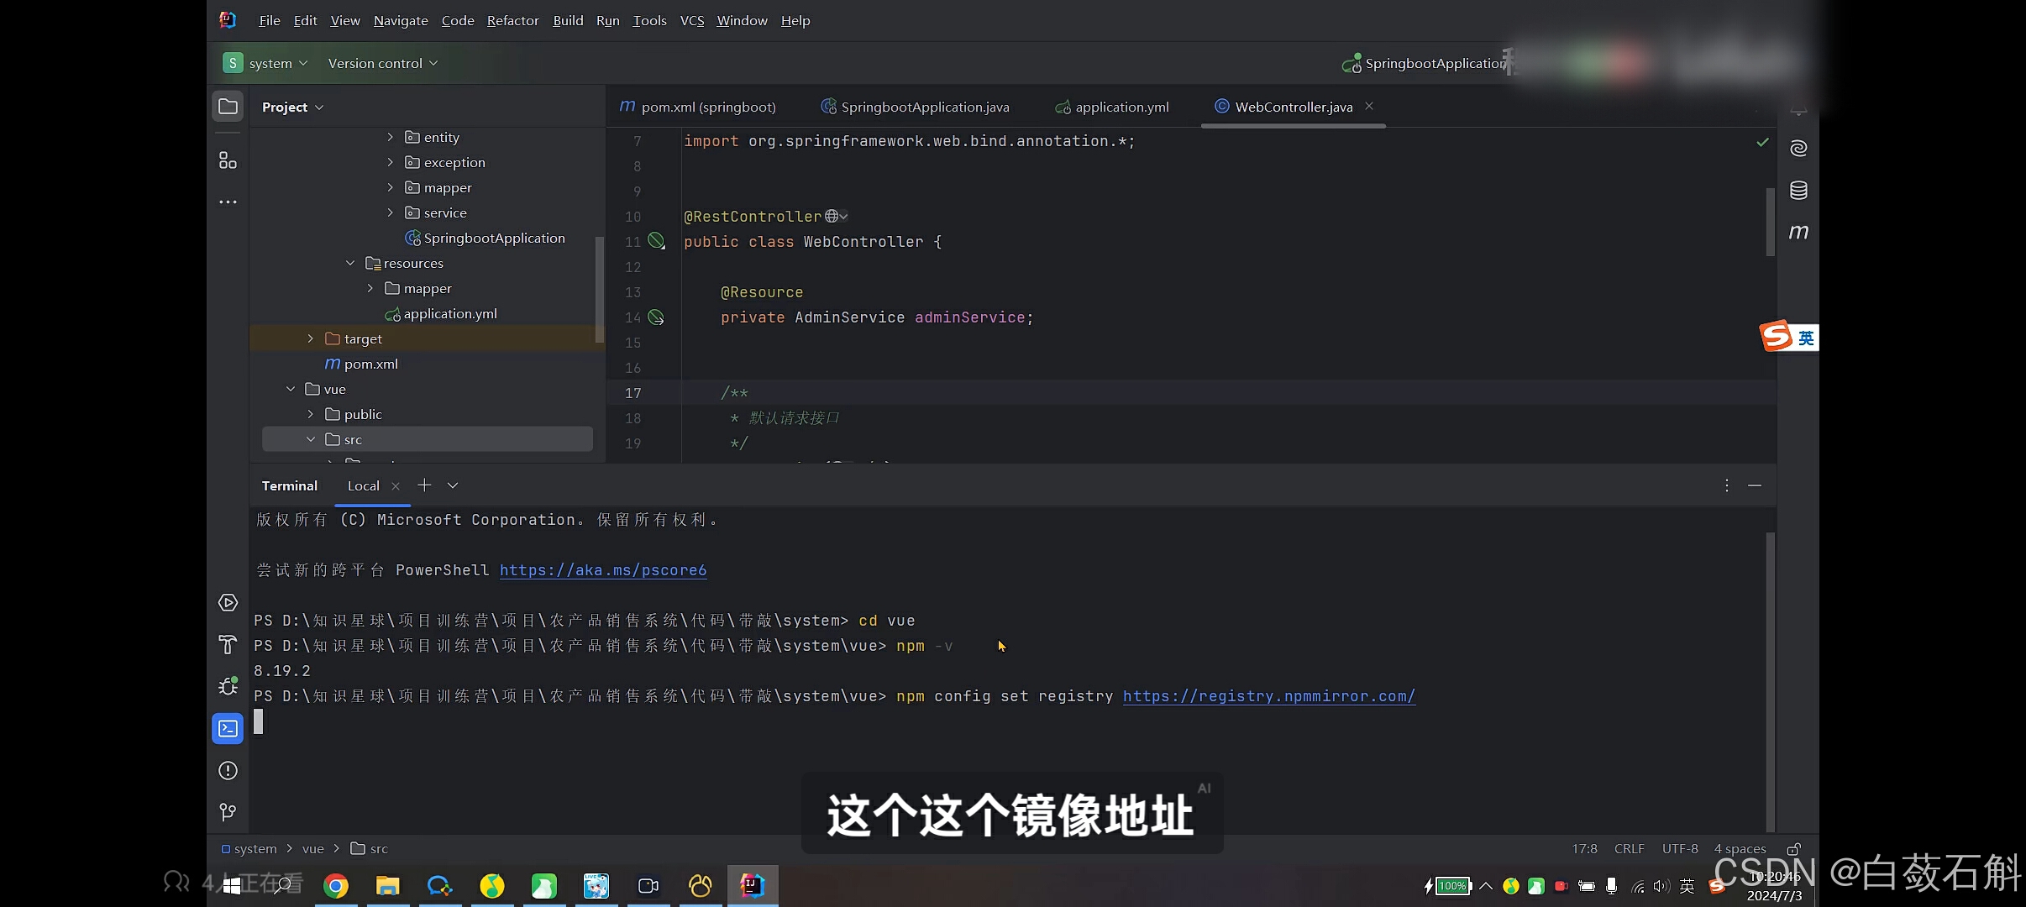The height and width of the screenshot is (907, 2026).
Task: Toggle the Terminal tool window button
Action: 228,728
